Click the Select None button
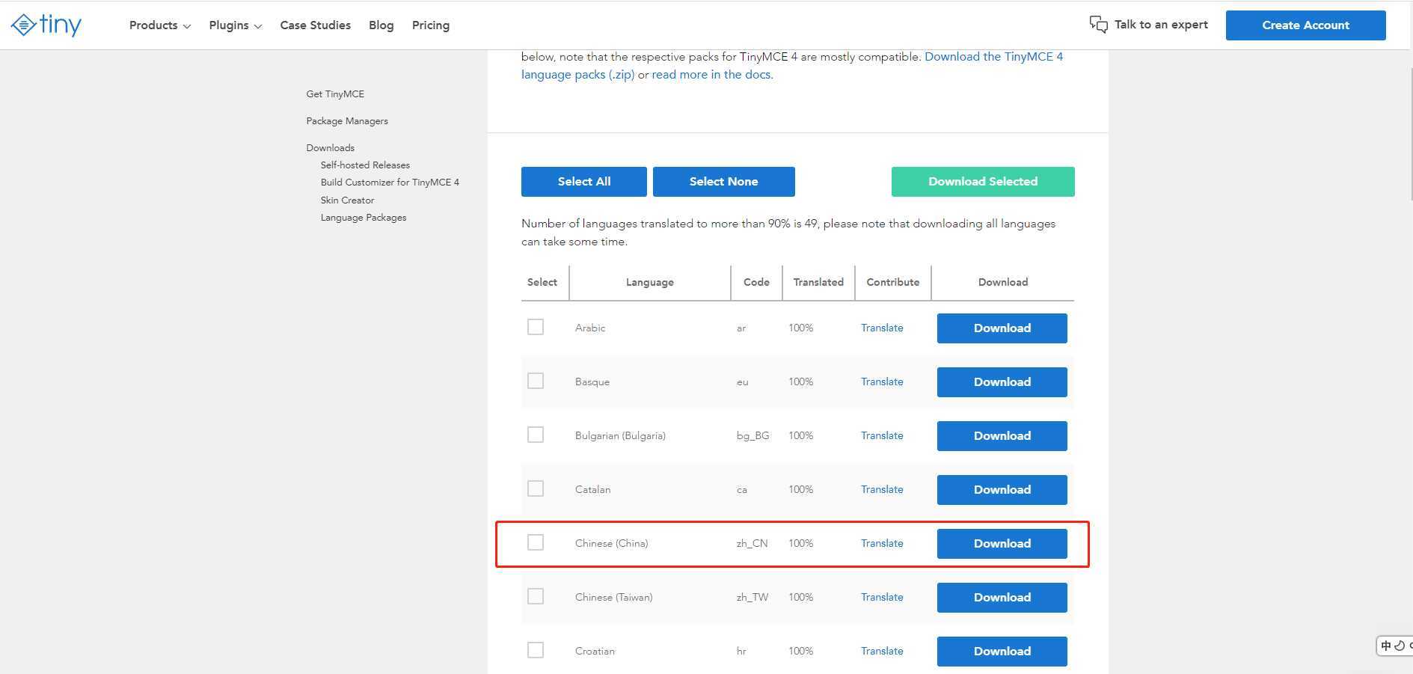The height and width of the screenshot is (674, 1413). pos(723,182)
